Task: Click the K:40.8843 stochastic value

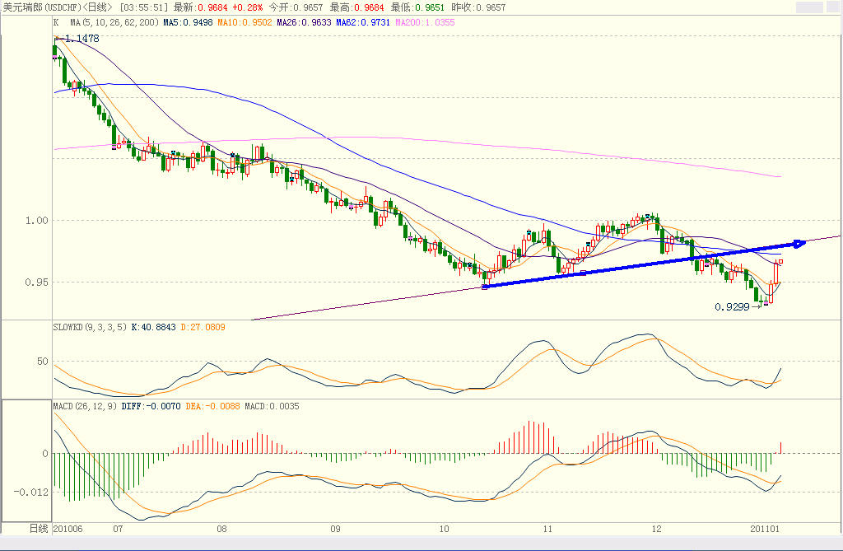Action: point(153,327)
